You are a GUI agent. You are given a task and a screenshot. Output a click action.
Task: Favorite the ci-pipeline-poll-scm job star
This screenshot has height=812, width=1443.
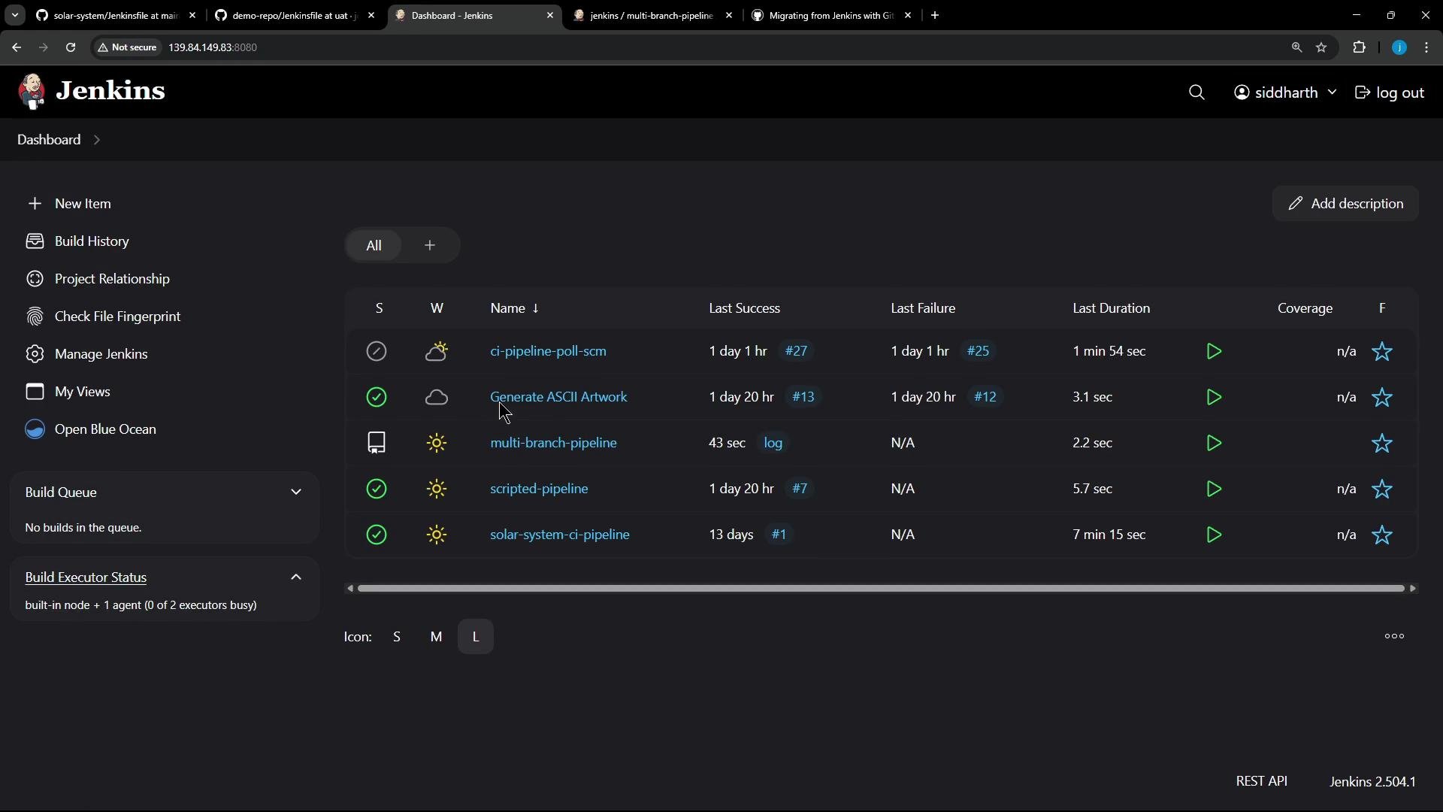click(x=1383, y=351)
